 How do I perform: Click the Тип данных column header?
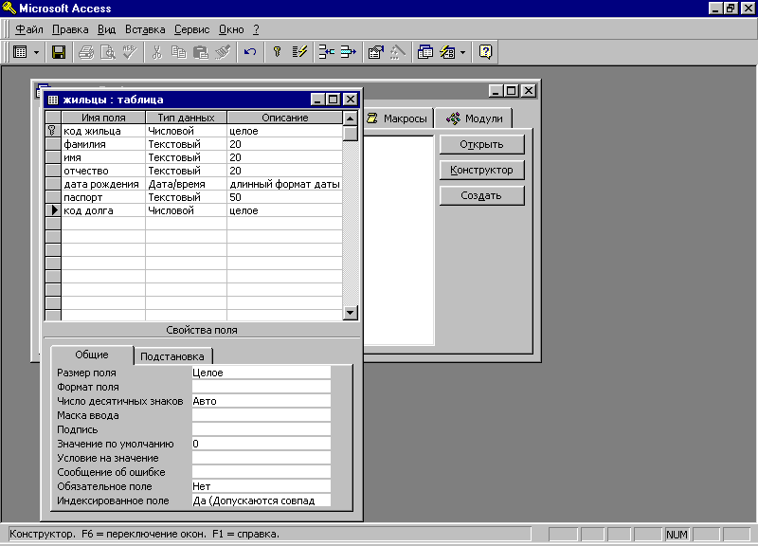click(186, 118)
